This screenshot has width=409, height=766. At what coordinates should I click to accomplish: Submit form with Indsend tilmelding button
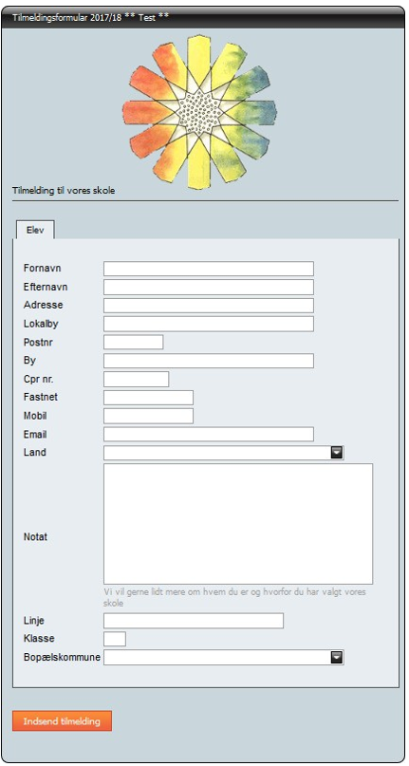click(62, 721)
